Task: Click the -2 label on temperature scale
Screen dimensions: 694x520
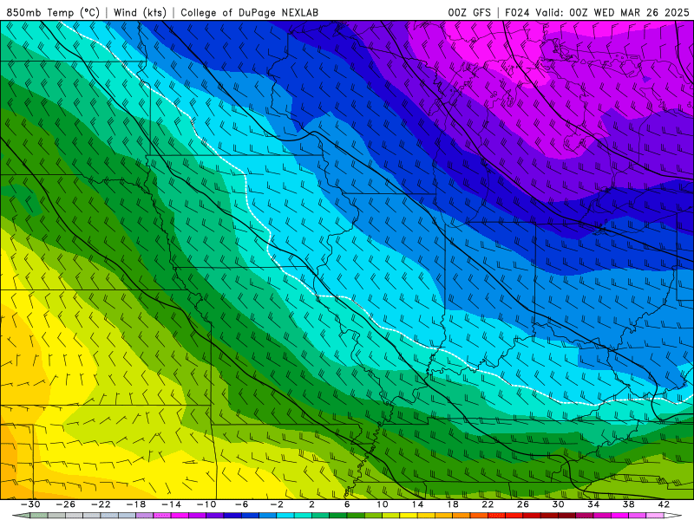Action: (x=277, y=504)
